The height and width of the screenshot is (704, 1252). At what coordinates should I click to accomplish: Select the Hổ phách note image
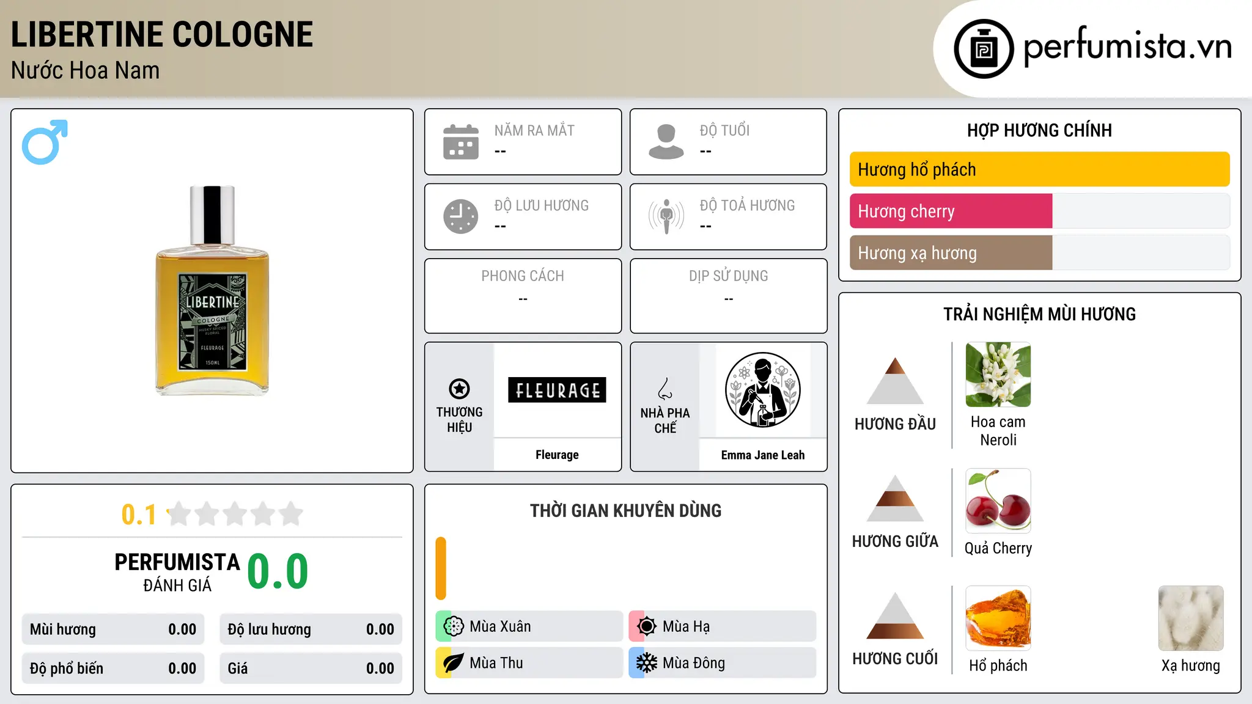click(x=998, y=618)
